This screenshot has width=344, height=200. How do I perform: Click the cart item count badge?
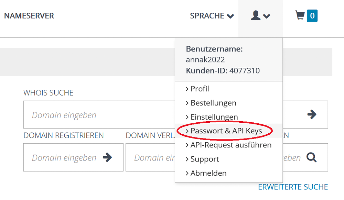pyautogui.click(x=312, y=16)
